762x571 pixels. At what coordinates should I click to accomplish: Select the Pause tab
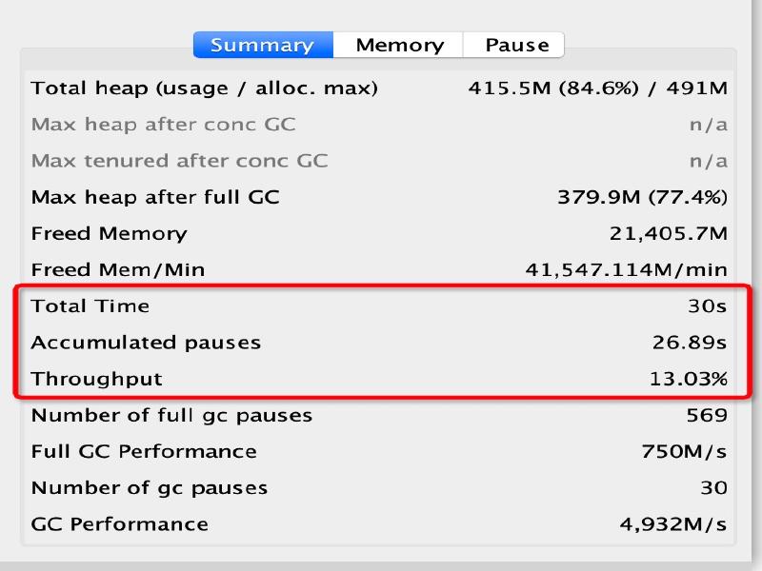point(516,45)
